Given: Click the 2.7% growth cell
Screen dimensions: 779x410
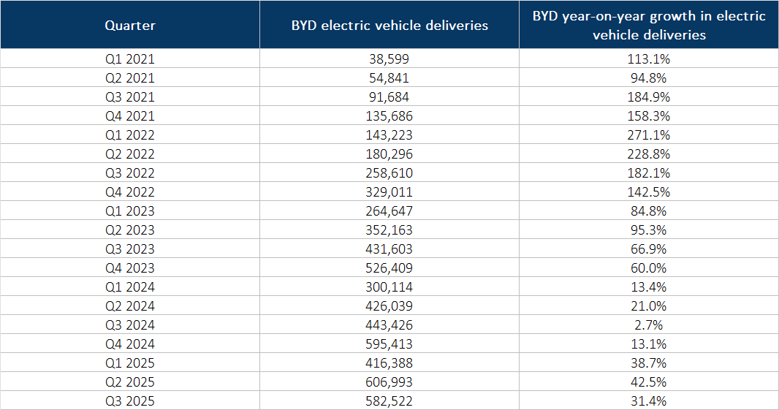Looking at the screenshot, I should [649, 324].
